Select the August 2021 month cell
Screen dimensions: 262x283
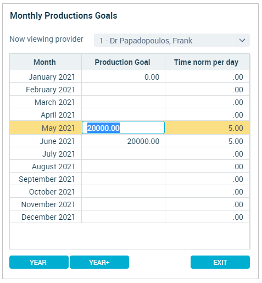coord(46,167)
